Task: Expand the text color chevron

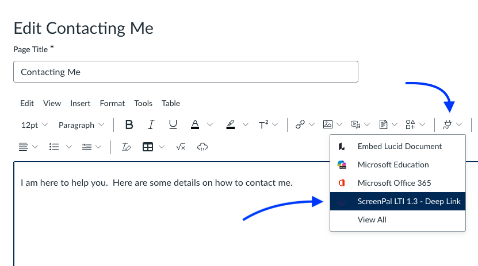Action: (x=210, y=124)
